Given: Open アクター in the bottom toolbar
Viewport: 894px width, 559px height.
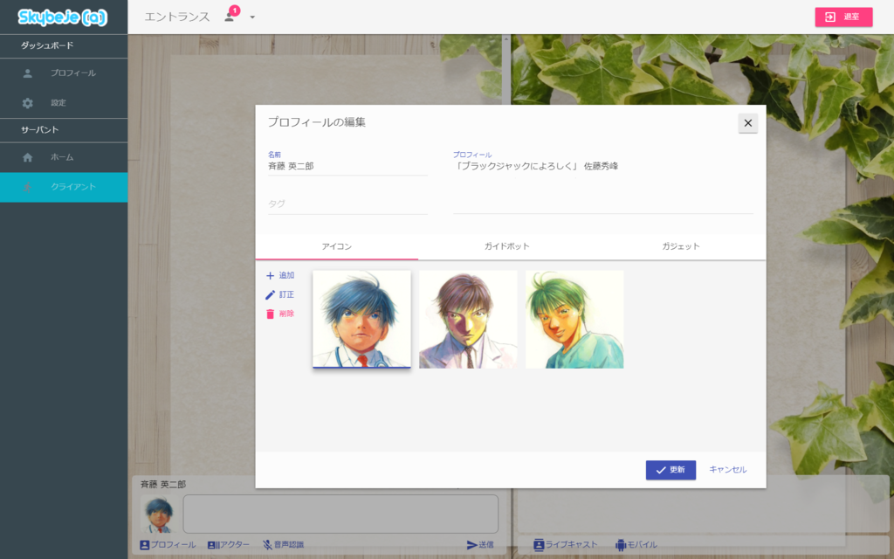Looking at the screenshot, I should 229,545.
